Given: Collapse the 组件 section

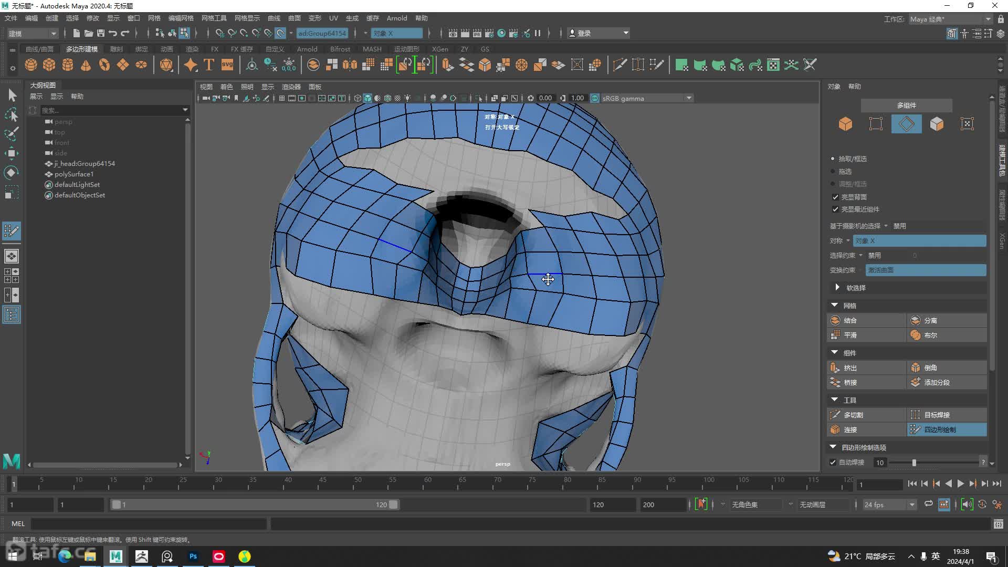Looking at the screenshot, I should coord(834,352).
